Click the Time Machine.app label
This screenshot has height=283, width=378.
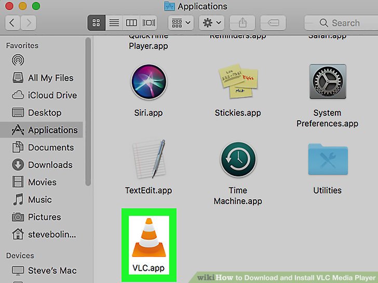(x=238, y=196)
